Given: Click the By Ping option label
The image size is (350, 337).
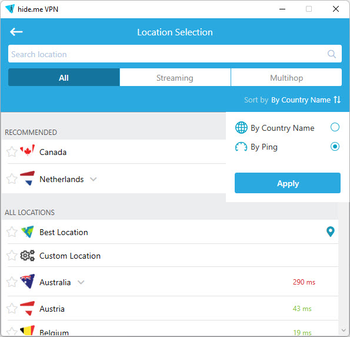Looking at the screenshot, I should tap(264, 147).
